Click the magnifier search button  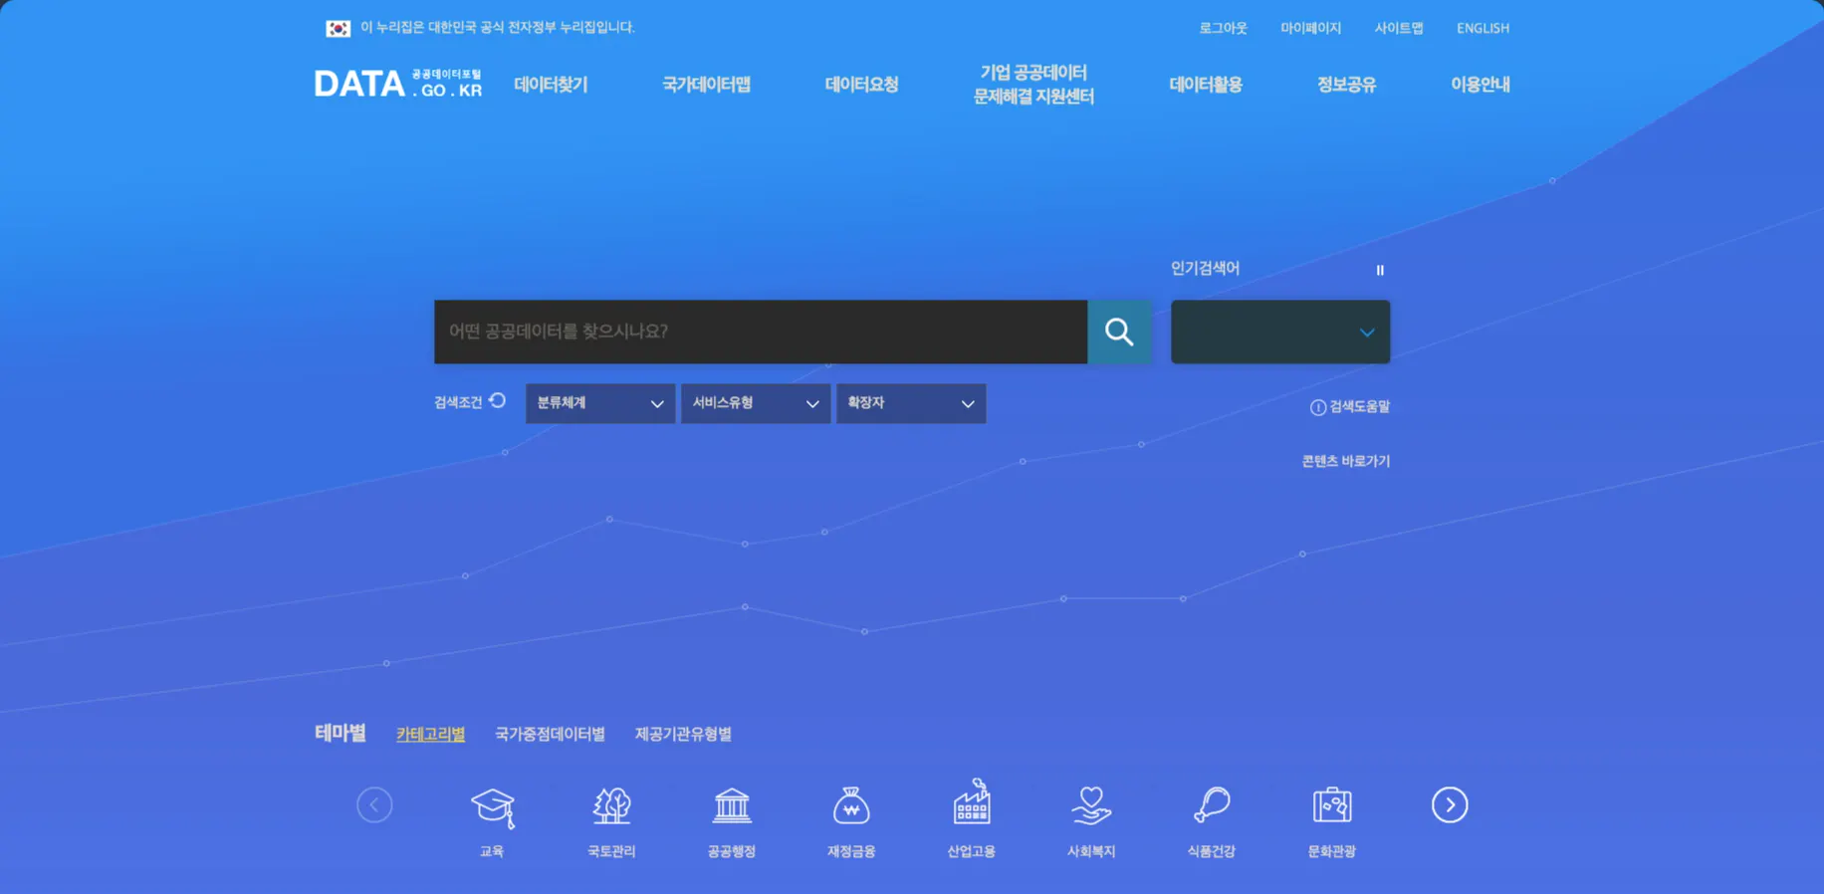coord(1119,332)
